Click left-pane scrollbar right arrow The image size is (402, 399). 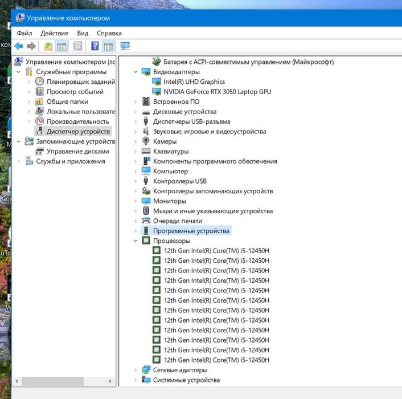click(x=110, y=381)
